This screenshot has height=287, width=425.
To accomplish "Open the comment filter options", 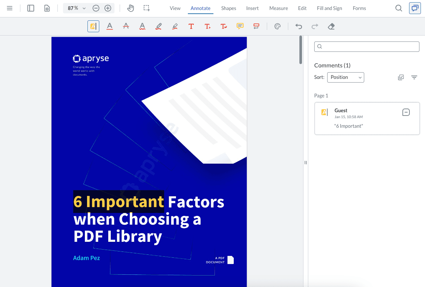I will tap(414, 77).
